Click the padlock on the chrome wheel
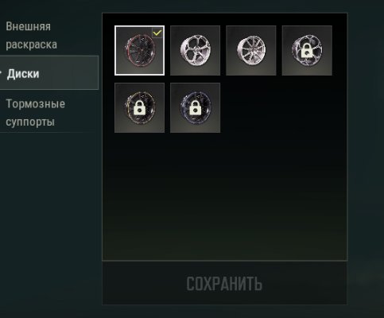This screenshot has width=384, height=318. tap(307, 51)
